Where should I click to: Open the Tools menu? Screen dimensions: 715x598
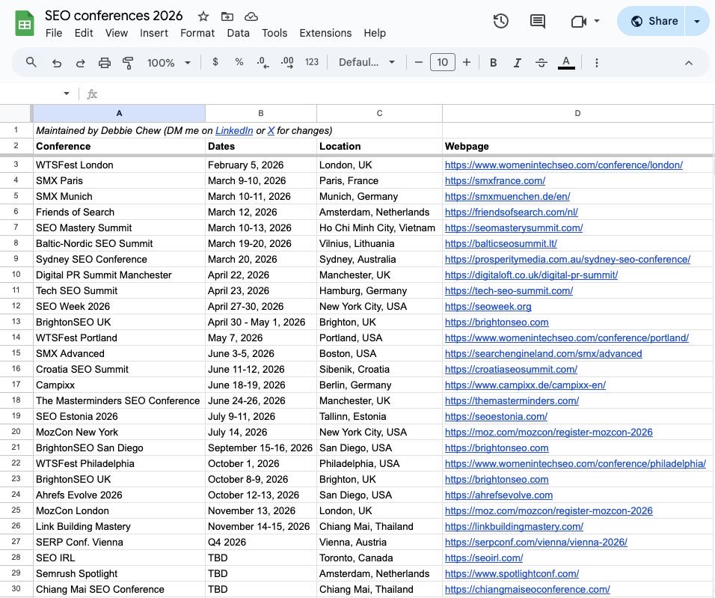(274, 33)
